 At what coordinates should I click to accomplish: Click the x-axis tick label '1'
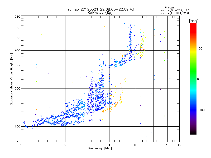pos(21,145)
